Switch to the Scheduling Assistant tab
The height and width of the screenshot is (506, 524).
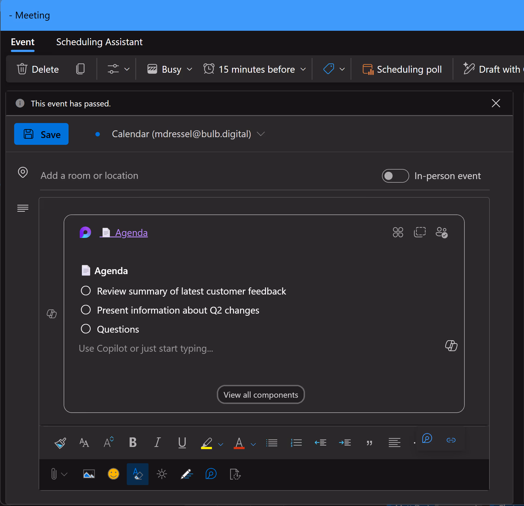[x=99, y=42]
